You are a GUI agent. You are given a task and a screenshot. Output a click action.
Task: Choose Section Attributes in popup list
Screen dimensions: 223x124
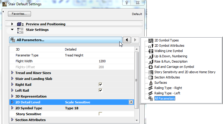(167, 77)
